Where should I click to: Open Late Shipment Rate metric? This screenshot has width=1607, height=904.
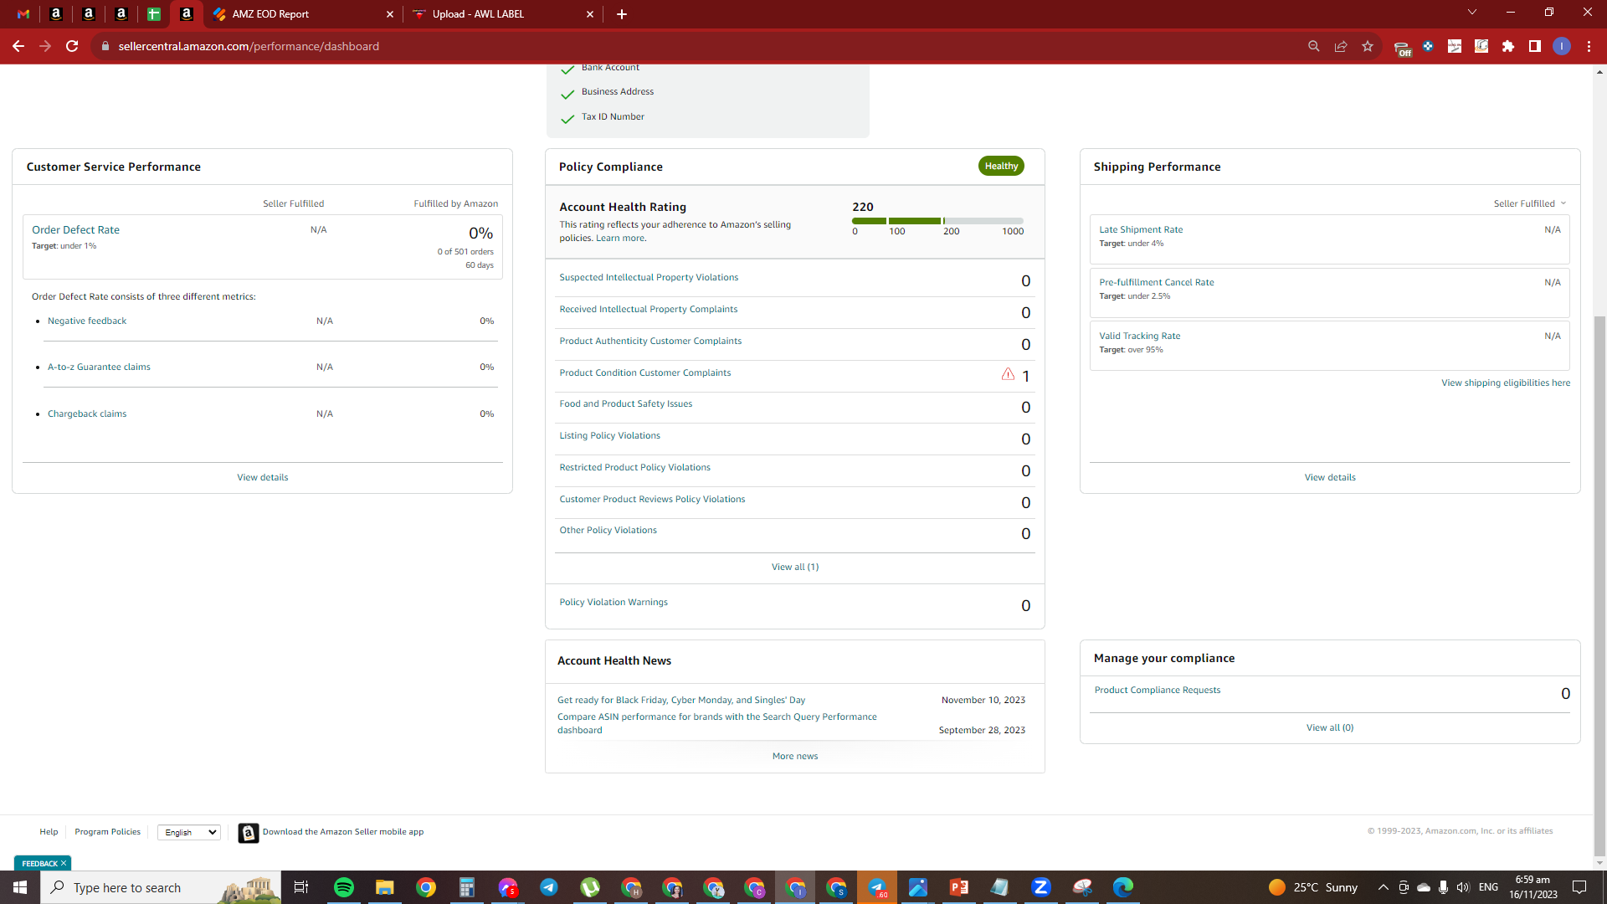(x=1141, y=229)
